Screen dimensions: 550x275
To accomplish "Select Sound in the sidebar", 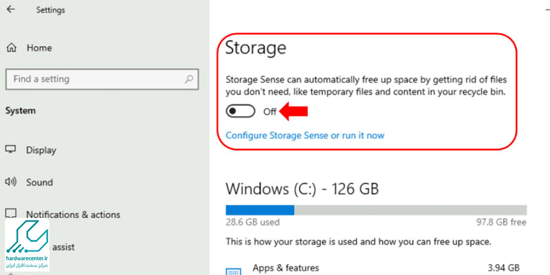I will (x=39, y=182).
